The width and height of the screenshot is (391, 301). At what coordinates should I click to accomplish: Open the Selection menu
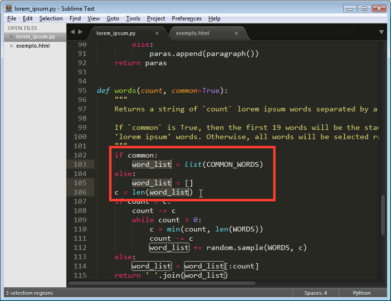point(51,18)
